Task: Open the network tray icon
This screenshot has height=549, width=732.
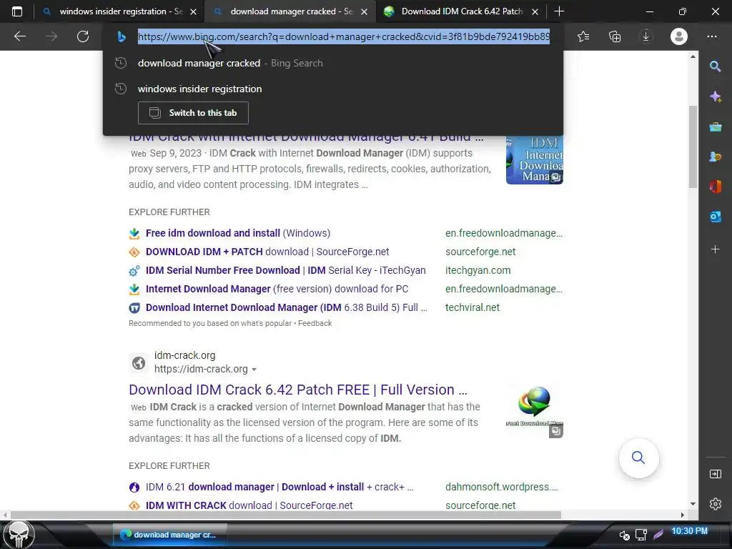Action: [x=641, y=535]
